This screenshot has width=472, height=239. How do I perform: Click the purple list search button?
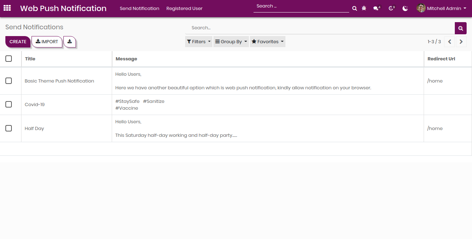tap(461, 28)
